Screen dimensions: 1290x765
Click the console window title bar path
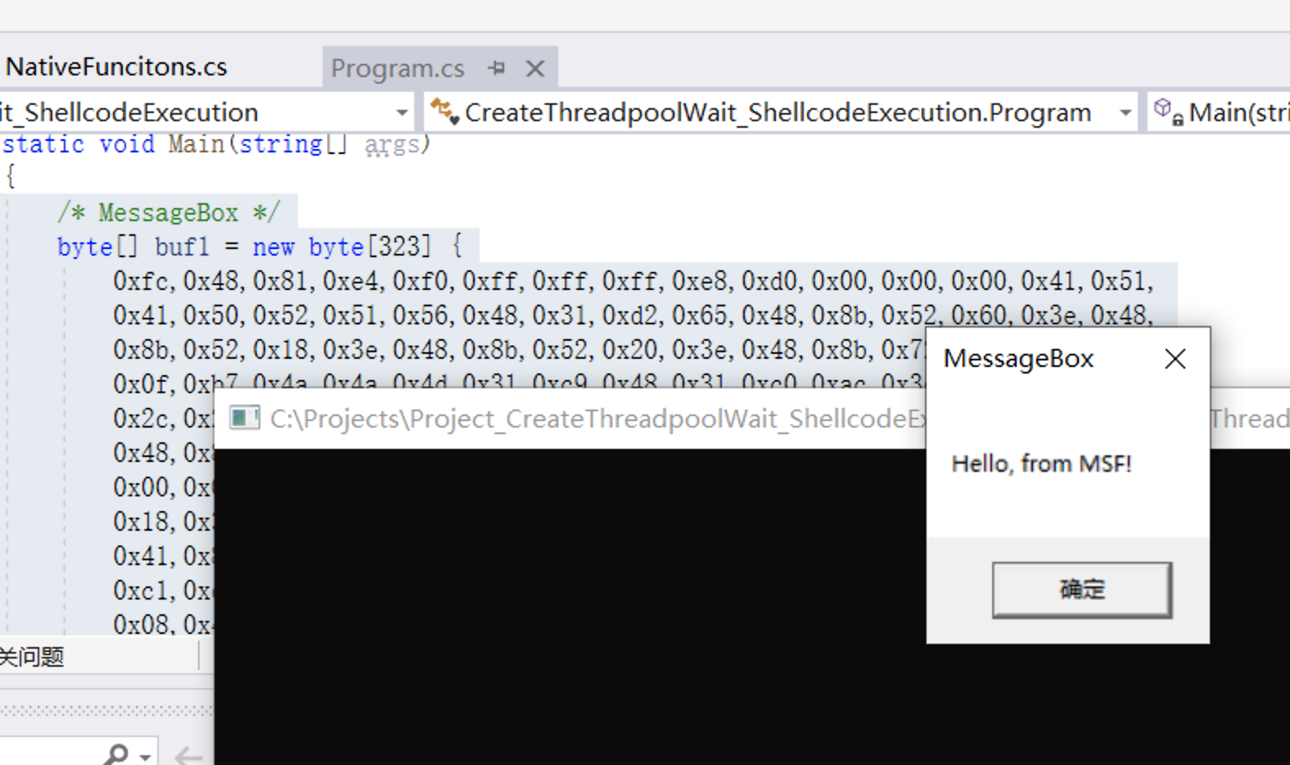pyautogui.click(x=598, y=419)
